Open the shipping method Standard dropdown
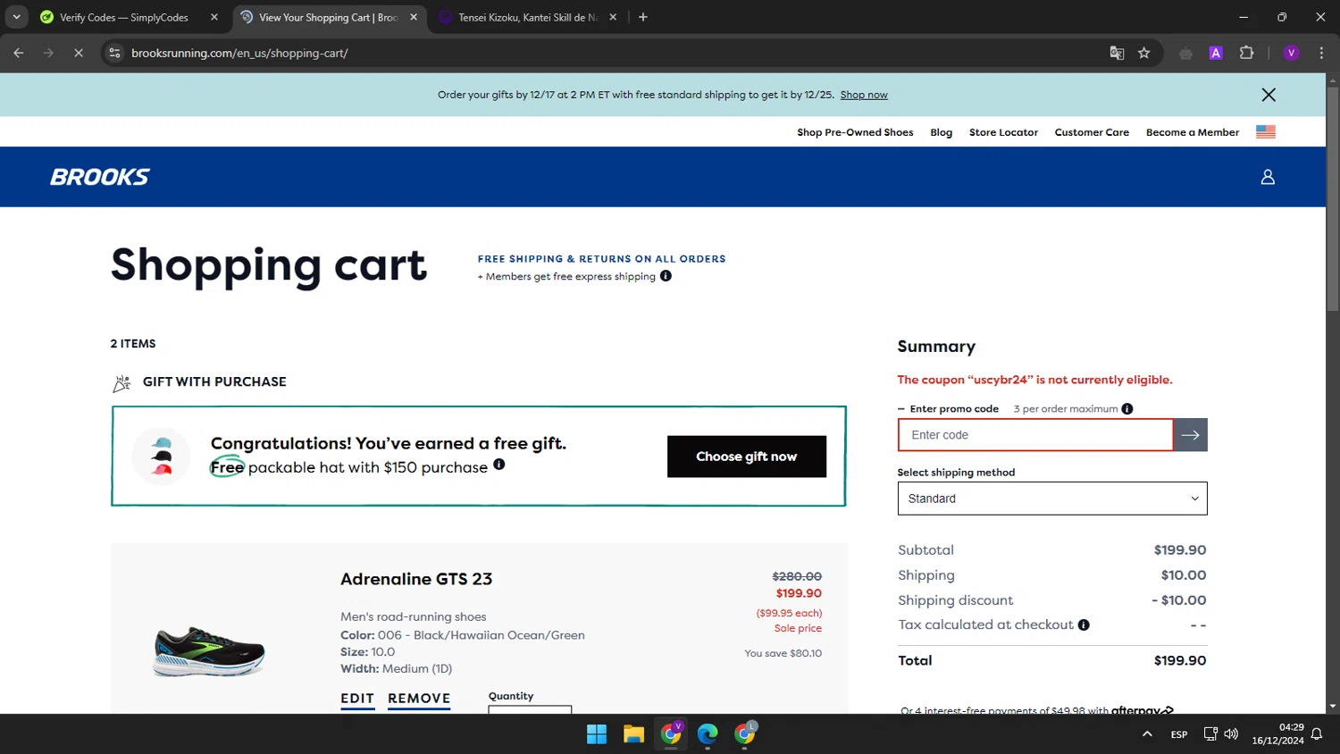Image resolution: width=1340 pixels, height=754 pixels. [1052, 498]
